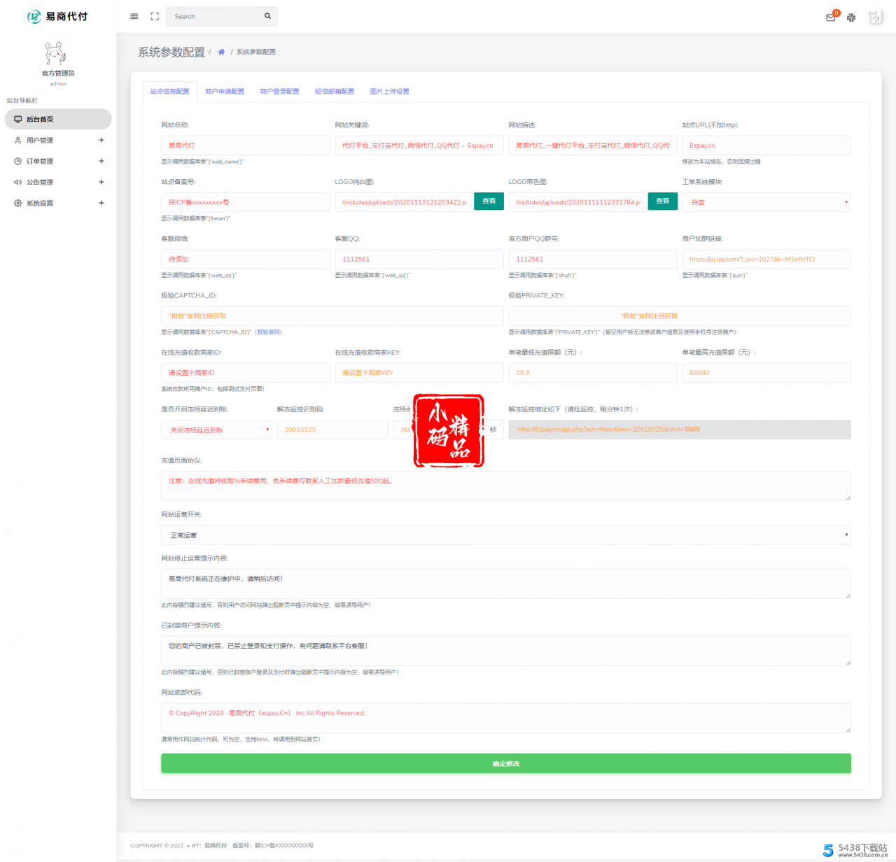Open the 极验官网 link

269,332
